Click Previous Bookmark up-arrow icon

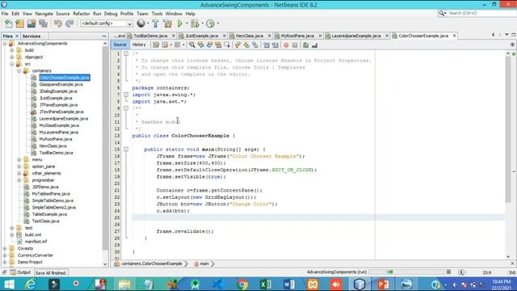237,45
